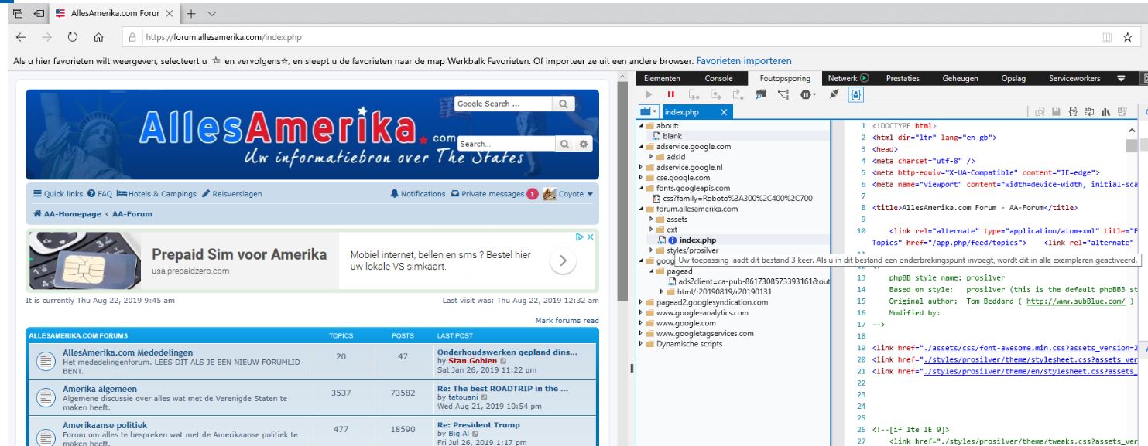Open the Elementen tab
The height and width of the screenshot is (446, 1148).
point(662,78)
